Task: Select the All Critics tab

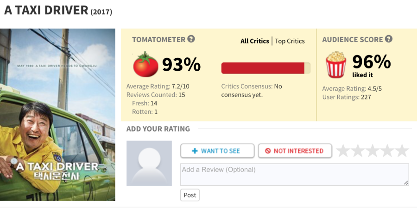Action: click(254, 41)
